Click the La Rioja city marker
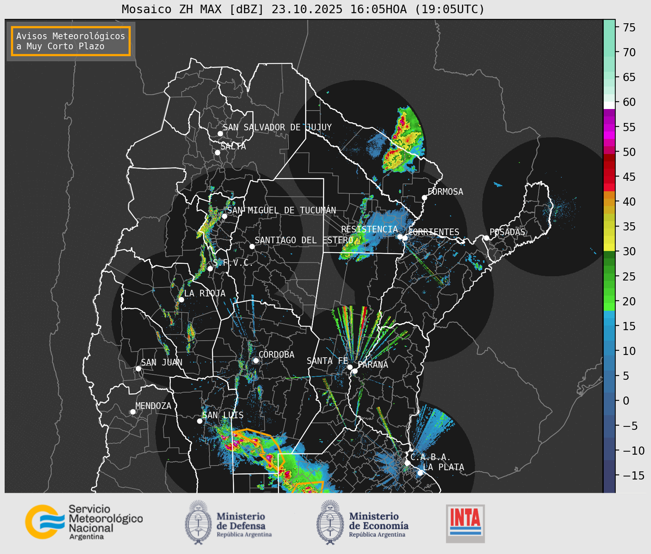Image resolution: width=651 pixels, height=554 pixels. point(181,300)
